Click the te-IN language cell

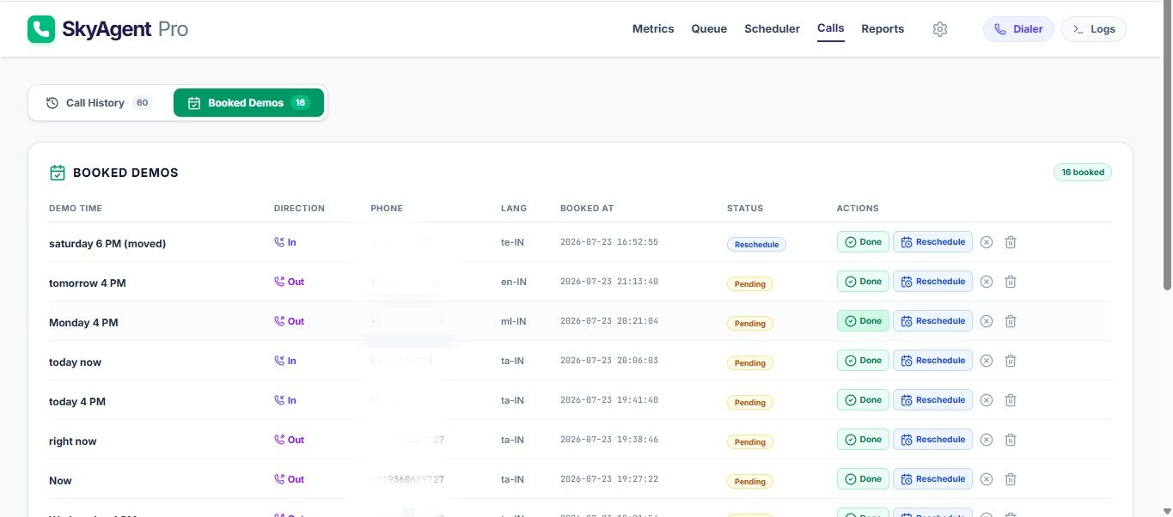point(513,243)
